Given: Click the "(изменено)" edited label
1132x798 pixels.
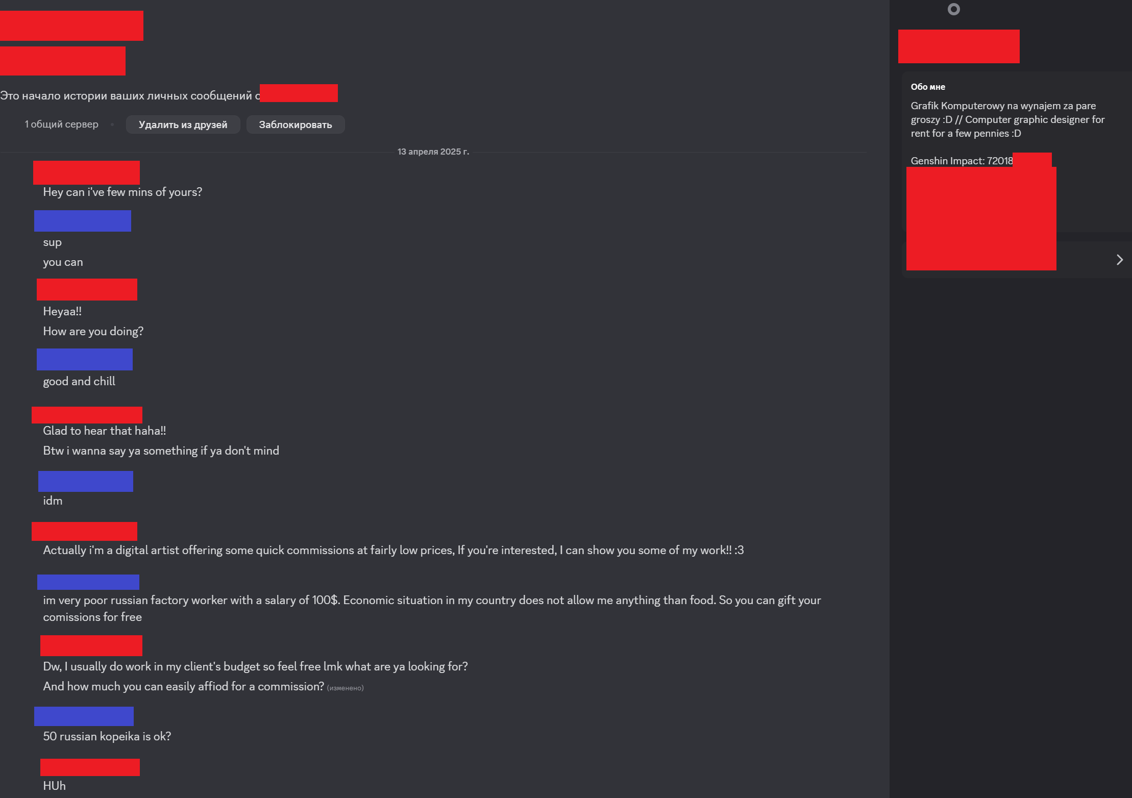Looking at the screenshot, I should point(345,688).
